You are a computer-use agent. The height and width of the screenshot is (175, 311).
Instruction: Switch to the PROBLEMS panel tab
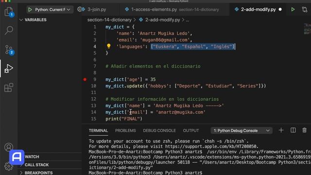coord(125,131)
